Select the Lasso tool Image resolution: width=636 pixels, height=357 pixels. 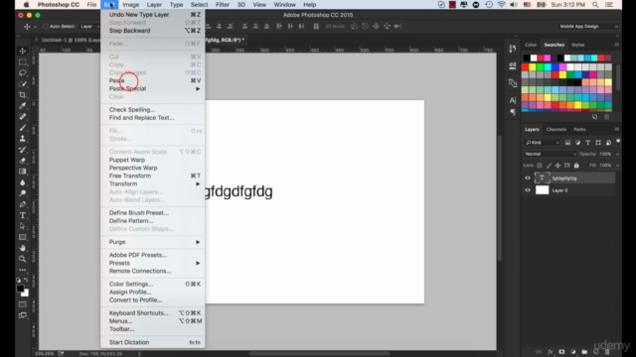22,72
